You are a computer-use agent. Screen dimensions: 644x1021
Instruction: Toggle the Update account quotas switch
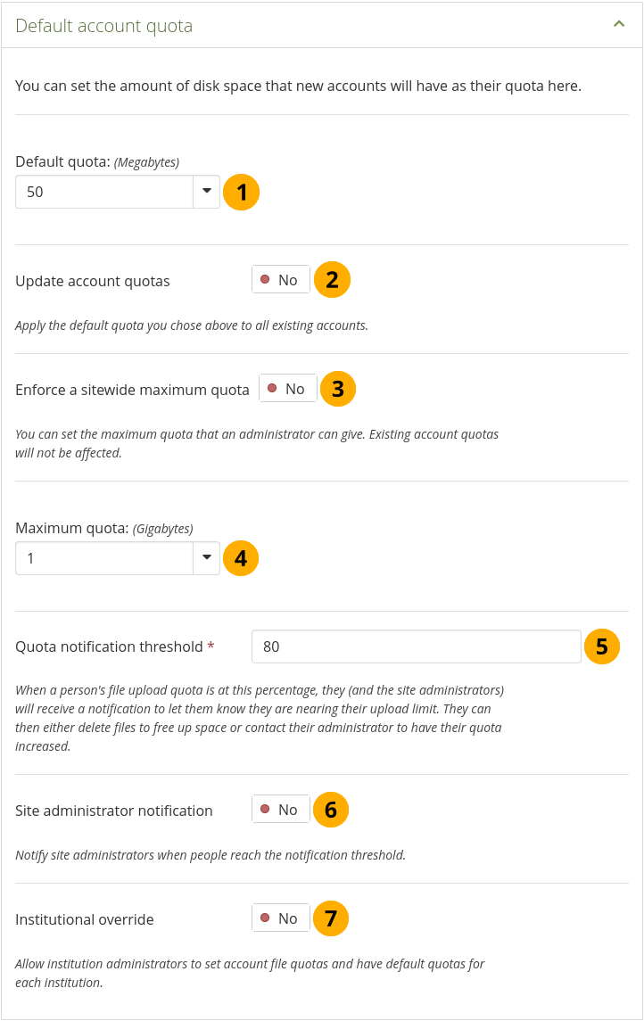coord(281,280)
